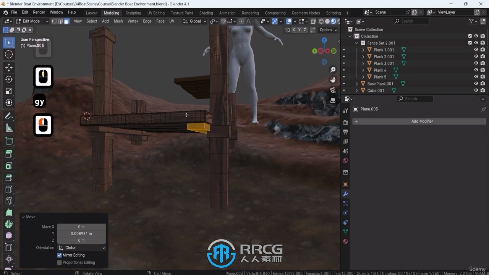The image size is (489, 275).
Task: Switch to the Sculpting workspace tab
Action: pos(133,13)
